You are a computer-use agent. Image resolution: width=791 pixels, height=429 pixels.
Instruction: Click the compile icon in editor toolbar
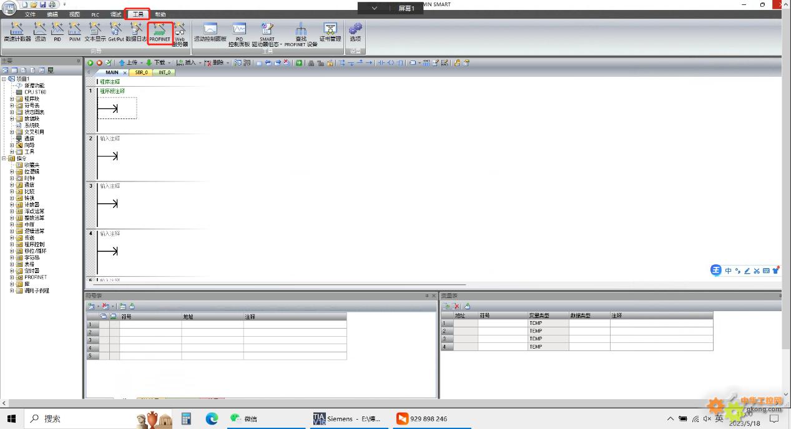tap(108, 63)
